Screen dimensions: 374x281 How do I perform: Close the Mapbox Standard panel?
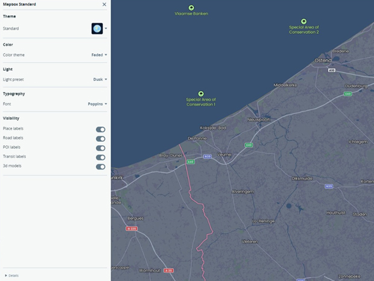click(x=104, y=4)
